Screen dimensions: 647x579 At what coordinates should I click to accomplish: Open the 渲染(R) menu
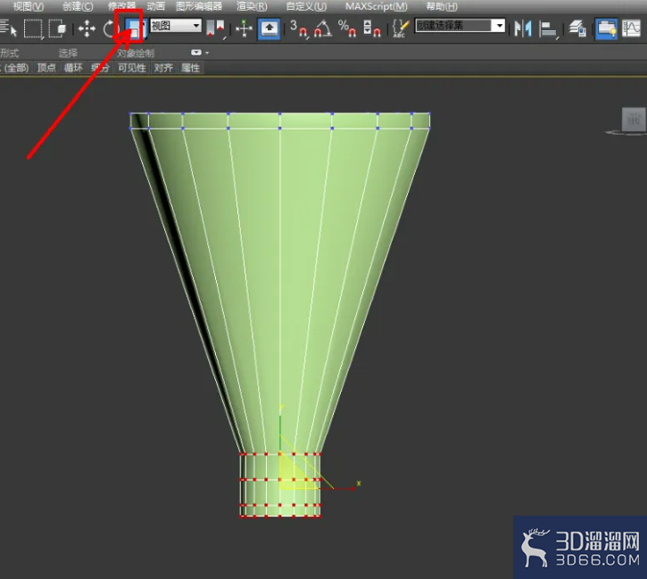[x=252, y=6]
